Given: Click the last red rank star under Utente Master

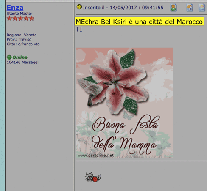Looking at the screenshot, I should point(32,18).
